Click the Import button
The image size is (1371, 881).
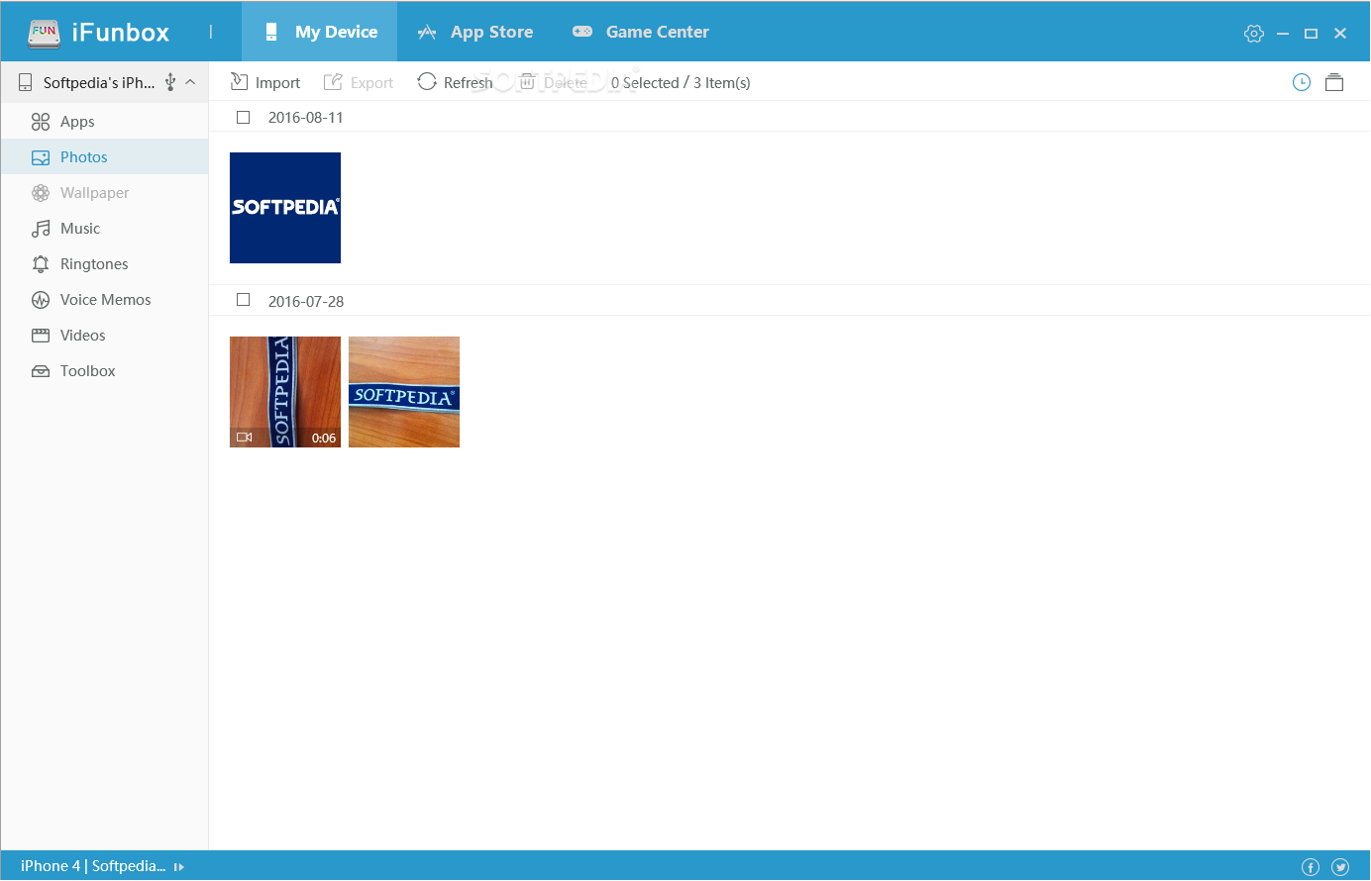265,82
